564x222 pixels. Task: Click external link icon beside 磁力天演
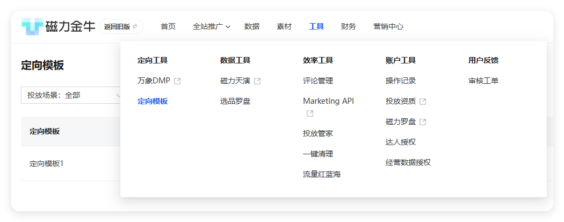pos(257,81)
